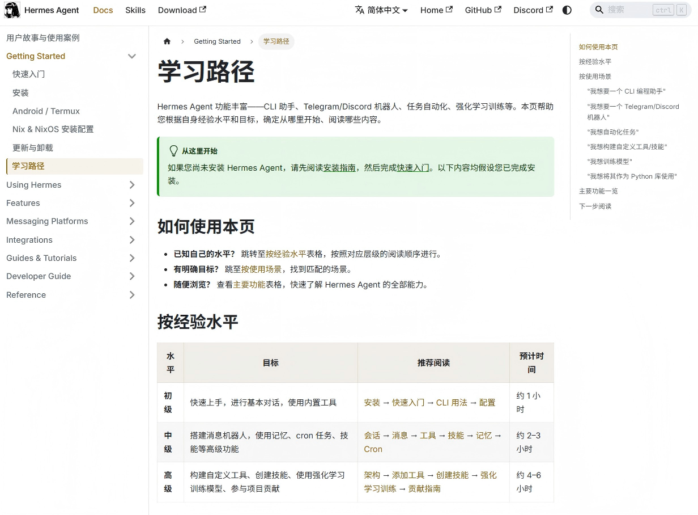Open the Docs navbar item
This screenshot has height=515, width=698.
tap(103, 10)
